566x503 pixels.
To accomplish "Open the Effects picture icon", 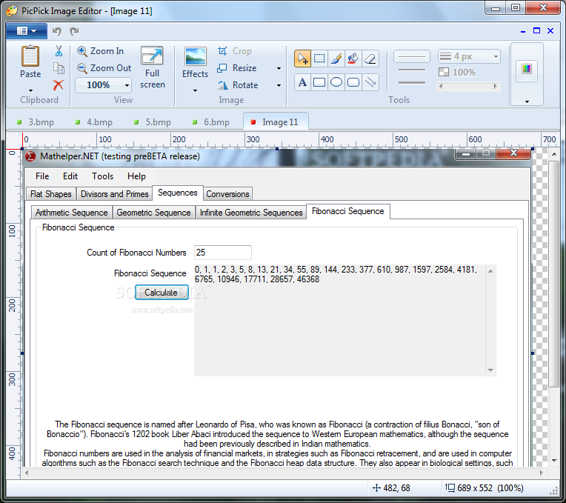I will click(x=196, y=56).
